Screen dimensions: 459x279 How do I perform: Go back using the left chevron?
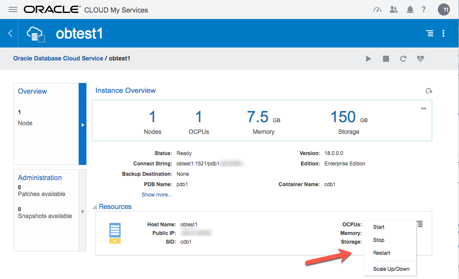10,33
